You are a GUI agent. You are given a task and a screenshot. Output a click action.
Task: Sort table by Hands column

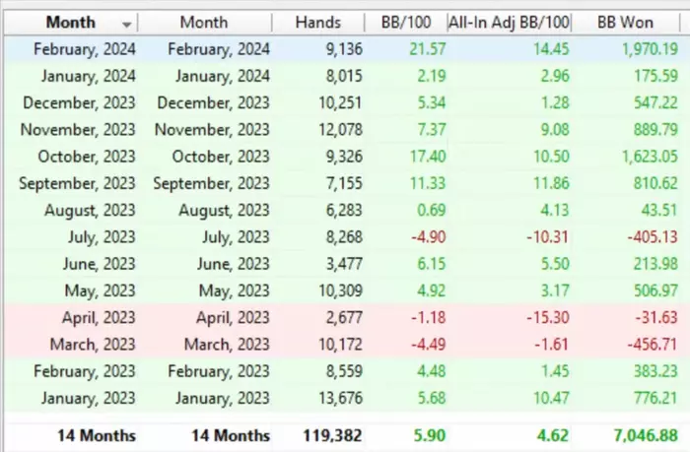tap(317, 23)
